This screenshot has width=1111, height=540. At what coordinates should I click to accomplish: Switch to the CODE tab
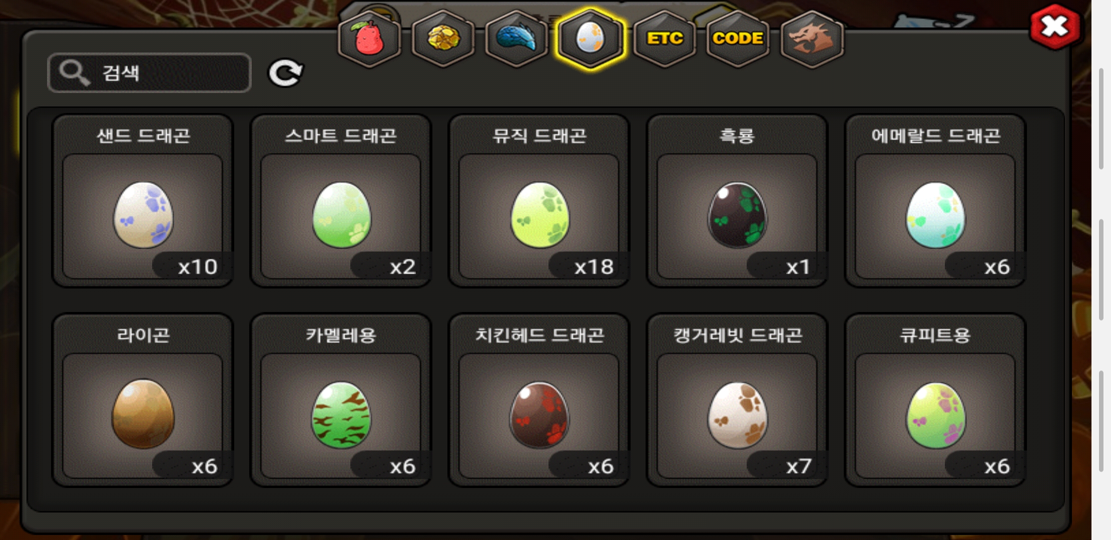click(738, 39)
